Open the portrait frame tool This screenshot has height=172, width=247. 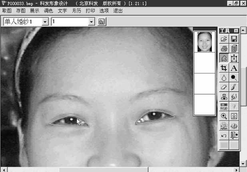tap(234, 116)
